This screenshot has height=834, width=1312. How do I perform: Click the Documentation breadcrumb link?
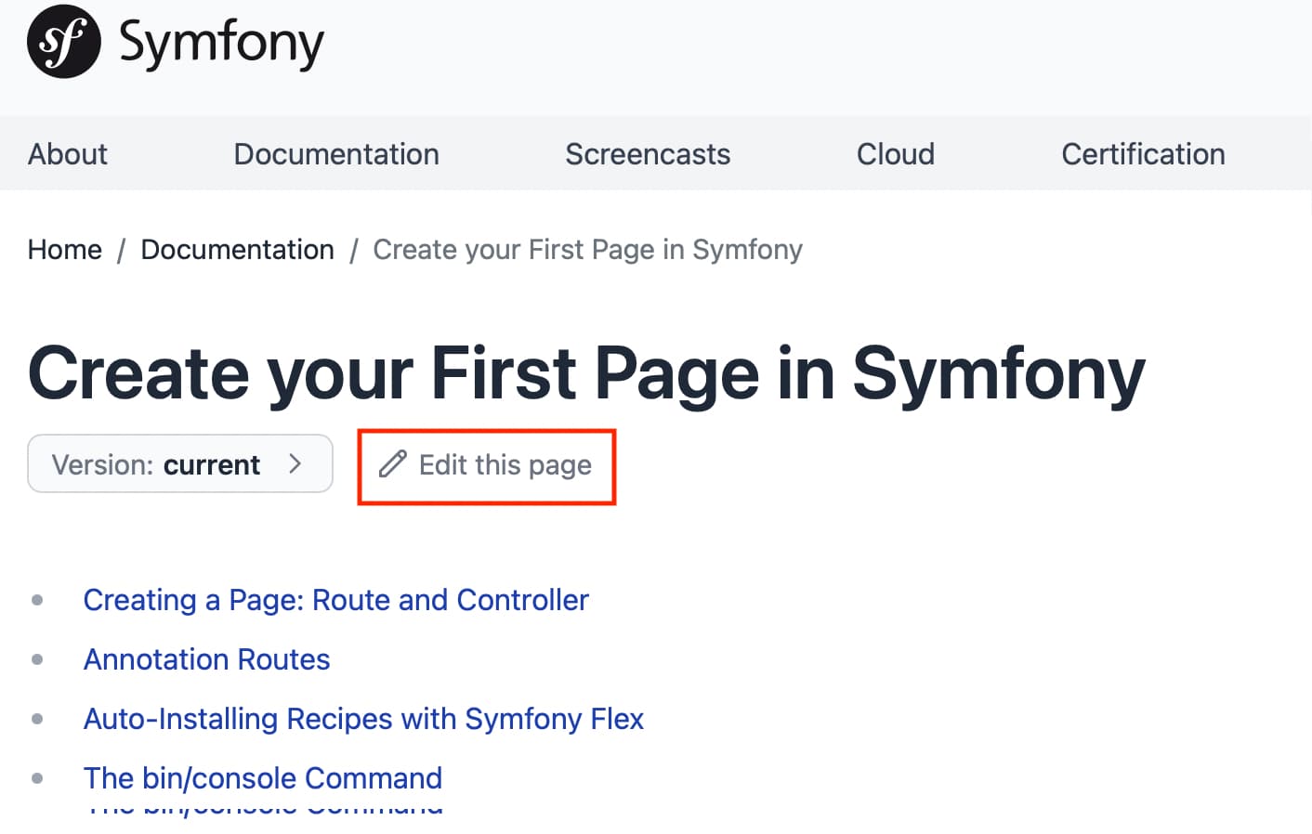coord(238,250)
